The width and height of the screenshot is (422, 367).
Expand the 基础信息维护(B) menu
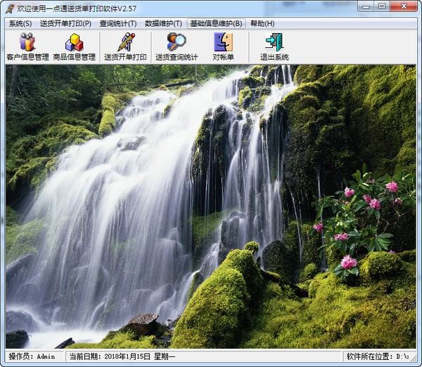216,23
